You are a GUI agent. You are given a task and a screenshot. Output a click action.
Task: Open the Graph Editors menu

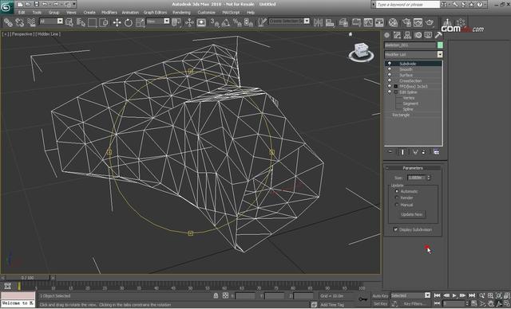pyautogui.click(x=155, y=13)
